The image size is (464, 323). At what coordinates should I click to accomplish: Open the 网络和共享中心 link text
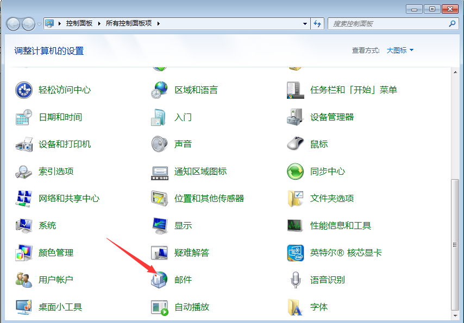coord(69,199)
